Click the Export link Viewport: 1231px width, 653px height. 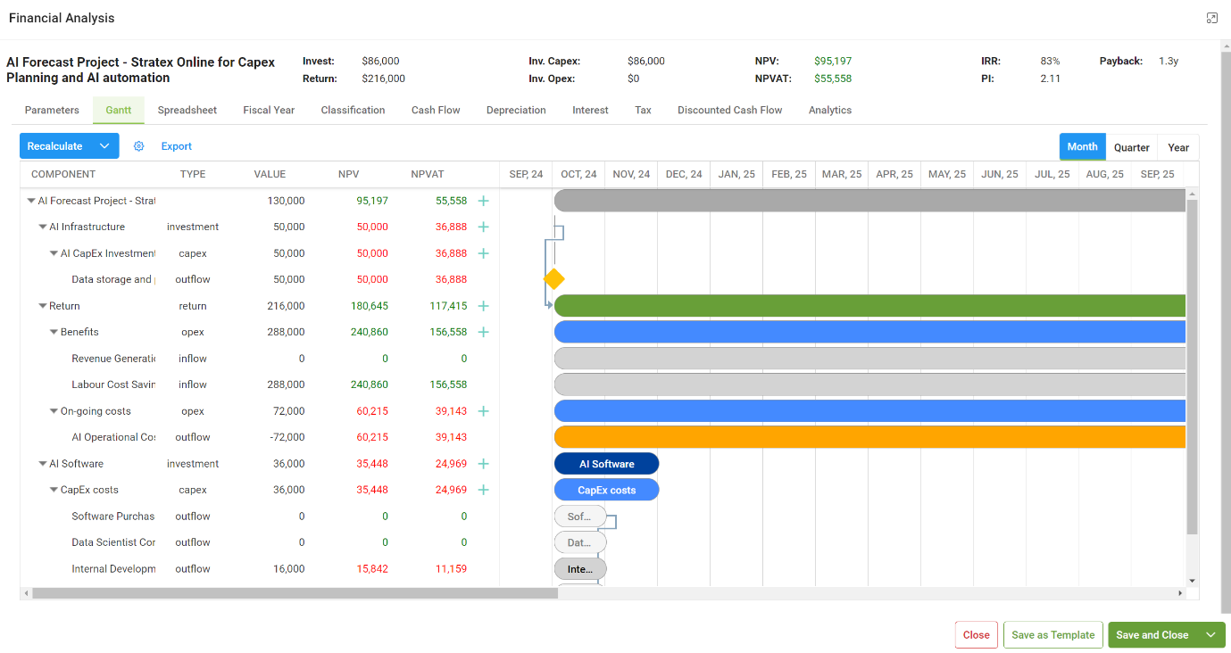coord(176,146)
